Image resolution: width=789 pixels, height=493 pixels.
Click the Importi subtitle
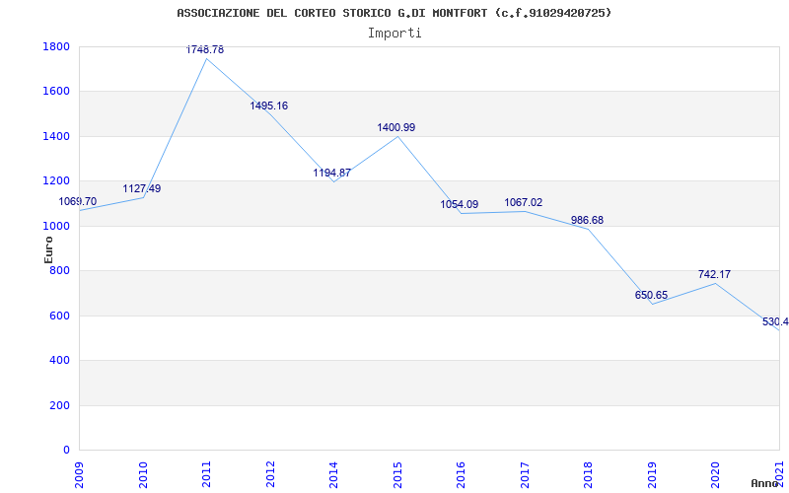pyautogui.click(x=394, y=34)
